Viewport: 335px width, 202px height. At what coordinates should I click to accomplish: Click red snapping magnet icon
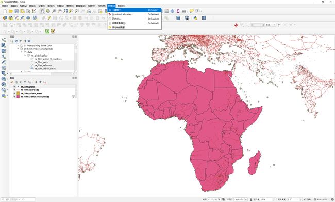pos(236,25)
